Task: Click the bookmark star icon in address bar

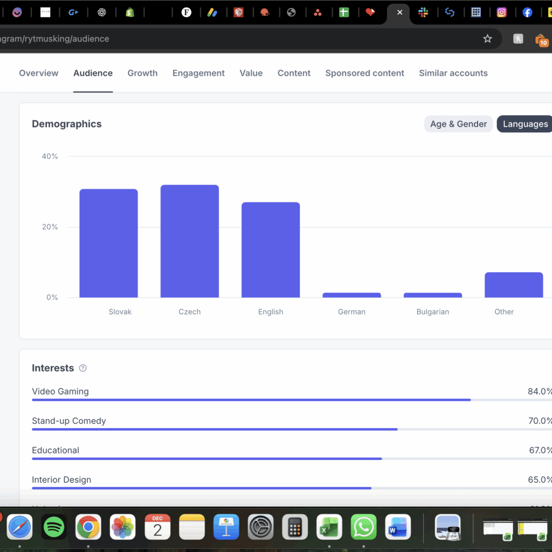Action: tap(487, 39)
